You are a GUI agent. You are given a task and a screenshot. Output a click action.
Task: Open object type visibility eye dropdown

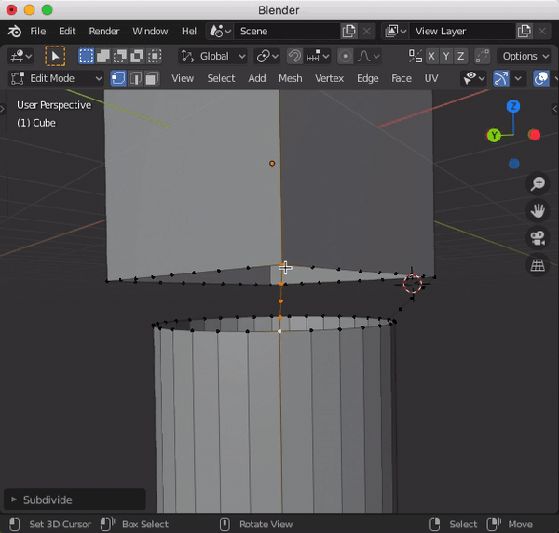tap(473, 78)
